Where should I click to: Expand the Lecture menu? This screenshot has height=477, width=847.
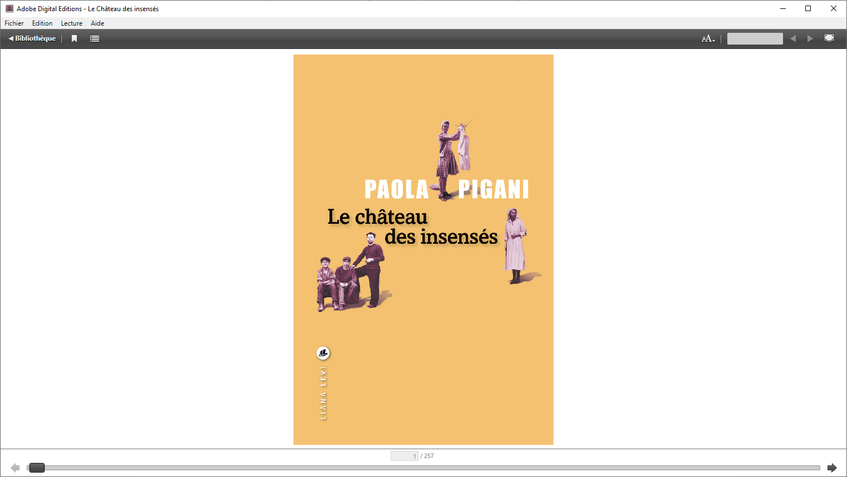point(71,23)
